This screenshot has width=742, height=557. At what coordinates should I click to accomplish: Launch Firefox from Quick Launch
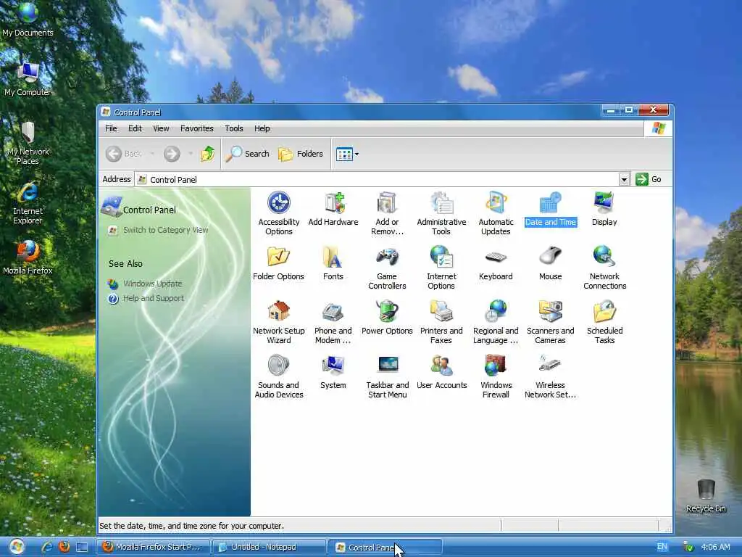(64, 547)
